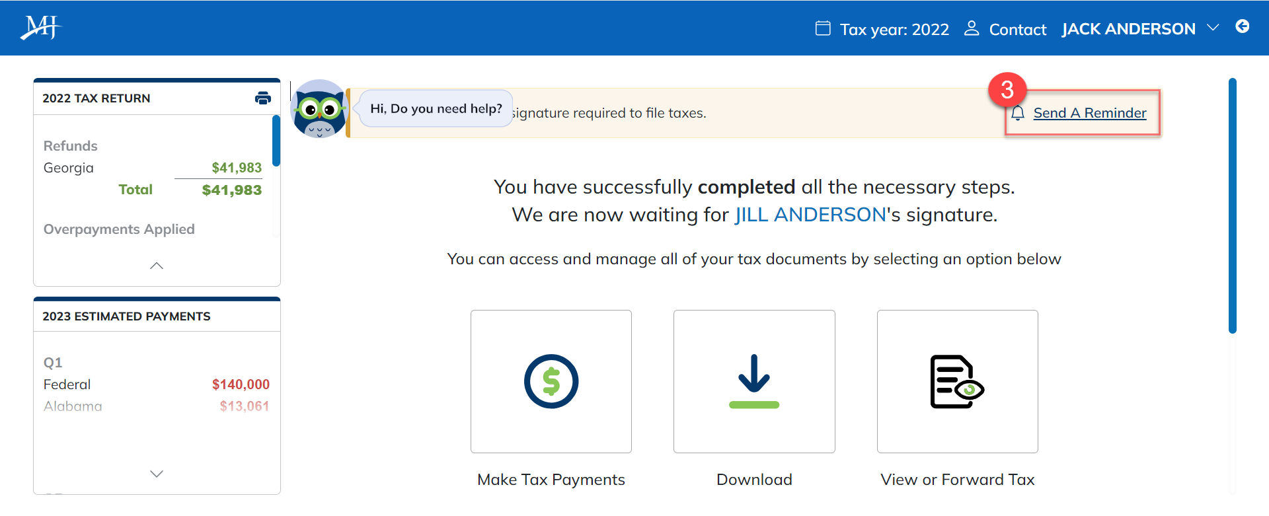This screenshot has height=516, width=1269.
Task: Open the Contact menu item
Action: (1017, 30)
